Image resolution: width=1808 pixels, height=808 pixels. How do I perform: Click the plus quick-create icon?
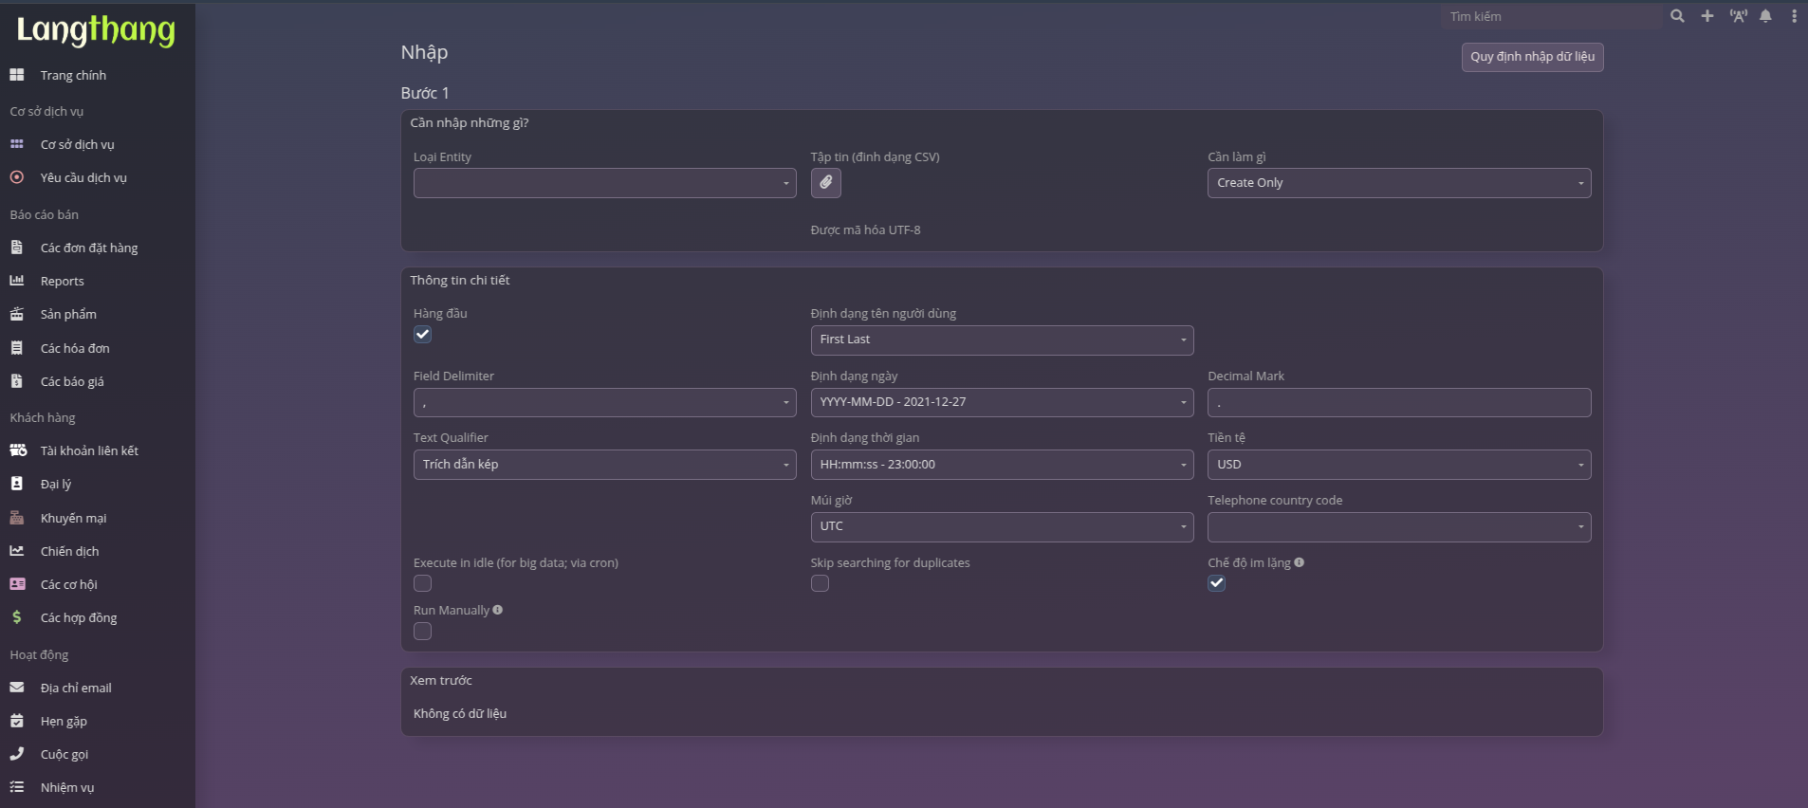[1707, 16]
